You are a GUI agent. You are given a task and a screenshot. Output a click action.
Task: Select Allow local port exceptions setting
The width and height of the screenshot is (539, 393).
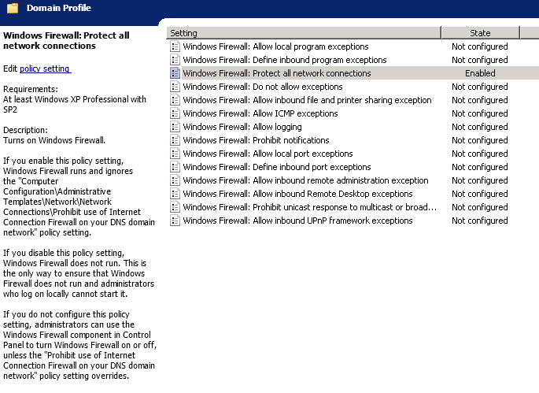(x=268, y=154)
